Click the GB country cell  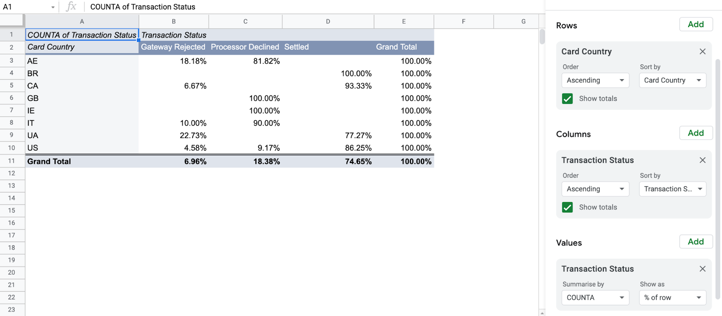(82, 98)
